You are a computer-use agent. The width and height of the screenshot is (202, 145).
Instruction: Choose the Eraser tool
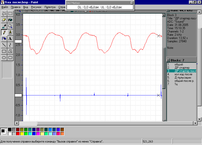tap(4, 20)
